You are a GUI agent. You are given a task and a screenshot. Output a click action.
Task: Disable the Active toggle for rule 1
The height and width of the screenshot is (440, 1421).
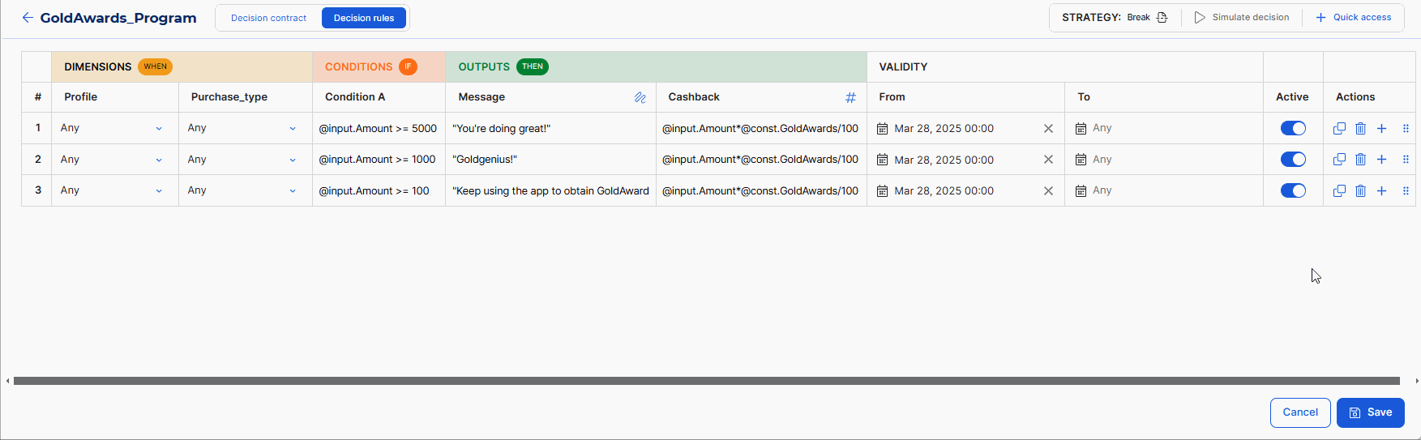1293,128
